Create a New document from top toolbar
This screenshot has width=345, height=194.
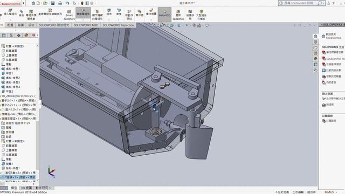click(x=38, y=3)
